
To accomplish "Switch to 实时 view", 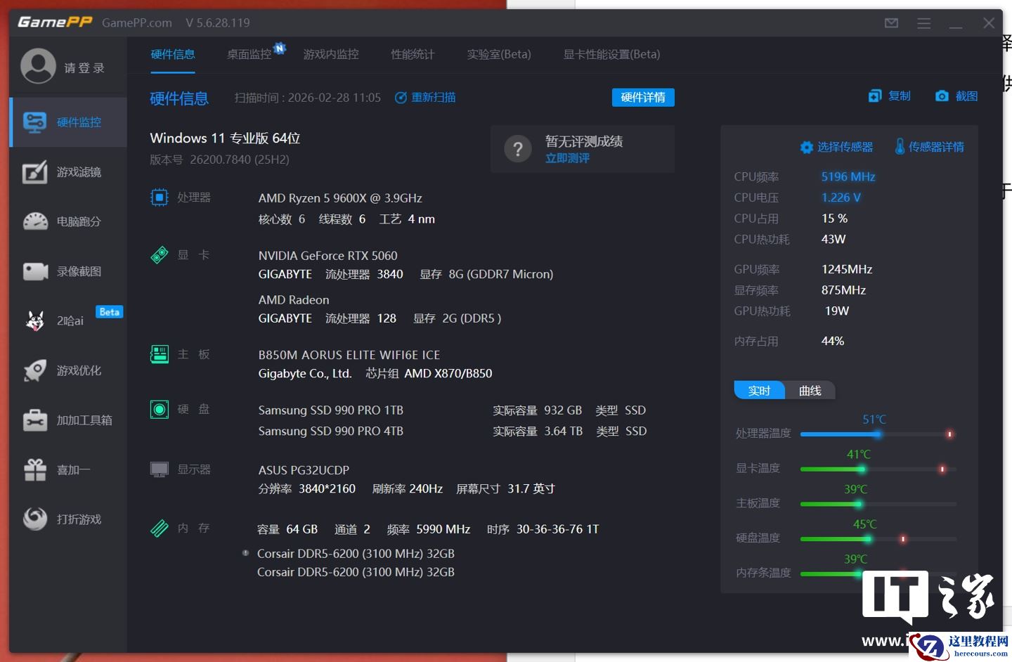I will [759, 390].
